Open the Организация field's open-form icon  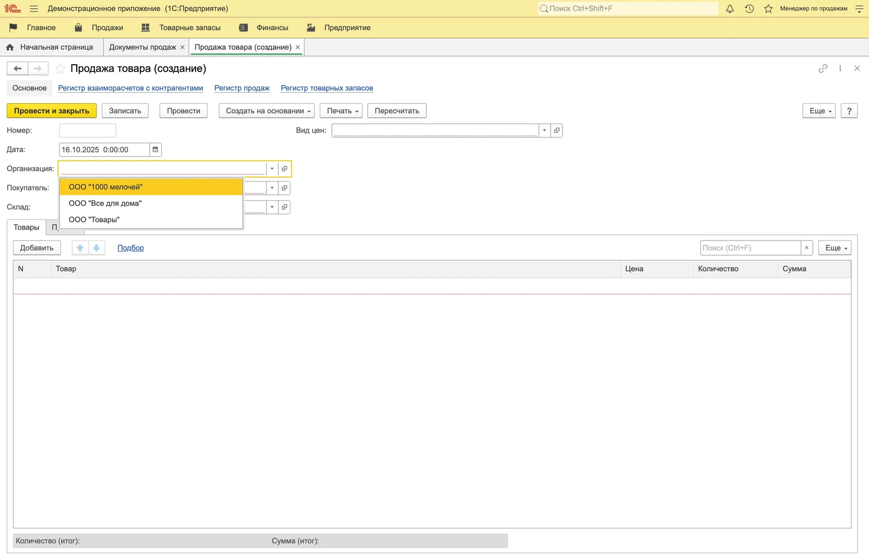coord(284,169)
